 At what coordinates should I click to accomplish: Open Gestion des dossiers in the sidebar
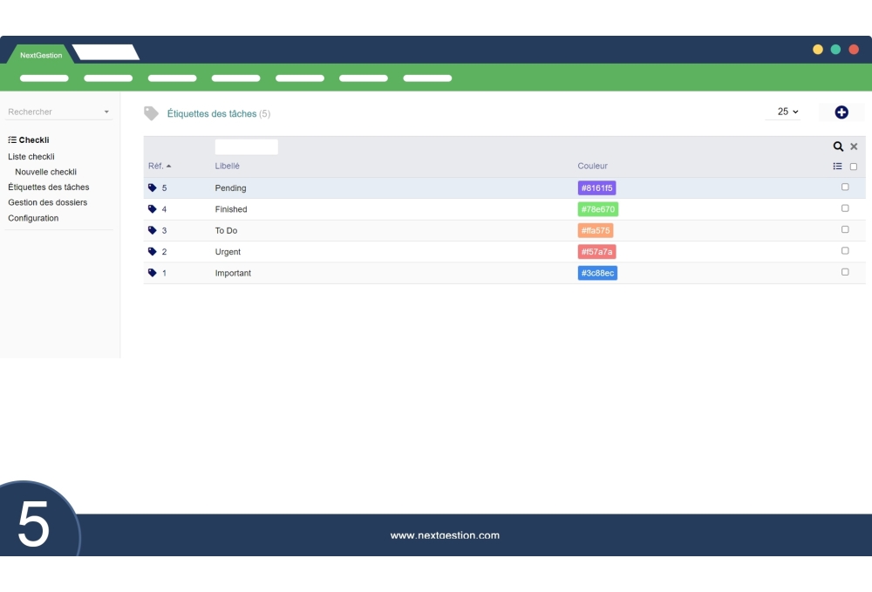tap(46, 202)
